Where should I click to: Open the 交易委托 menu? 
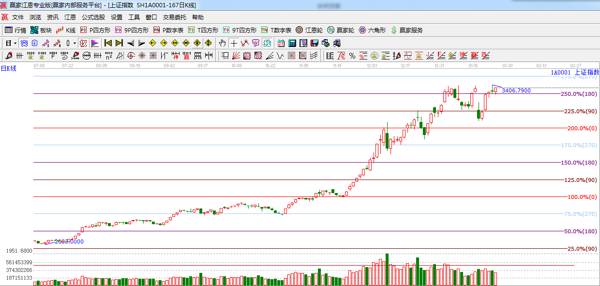tap(174, 17)
